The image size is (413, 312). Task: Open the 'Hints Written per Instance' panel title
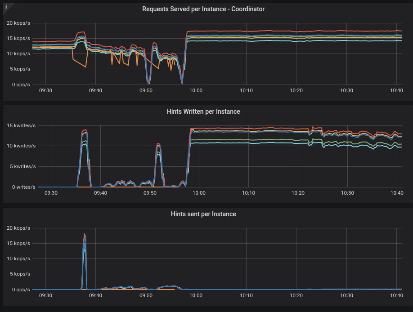[203, 111]
